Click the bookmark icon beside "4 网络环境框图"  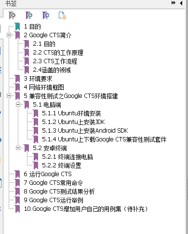click(x=17, y=87)
